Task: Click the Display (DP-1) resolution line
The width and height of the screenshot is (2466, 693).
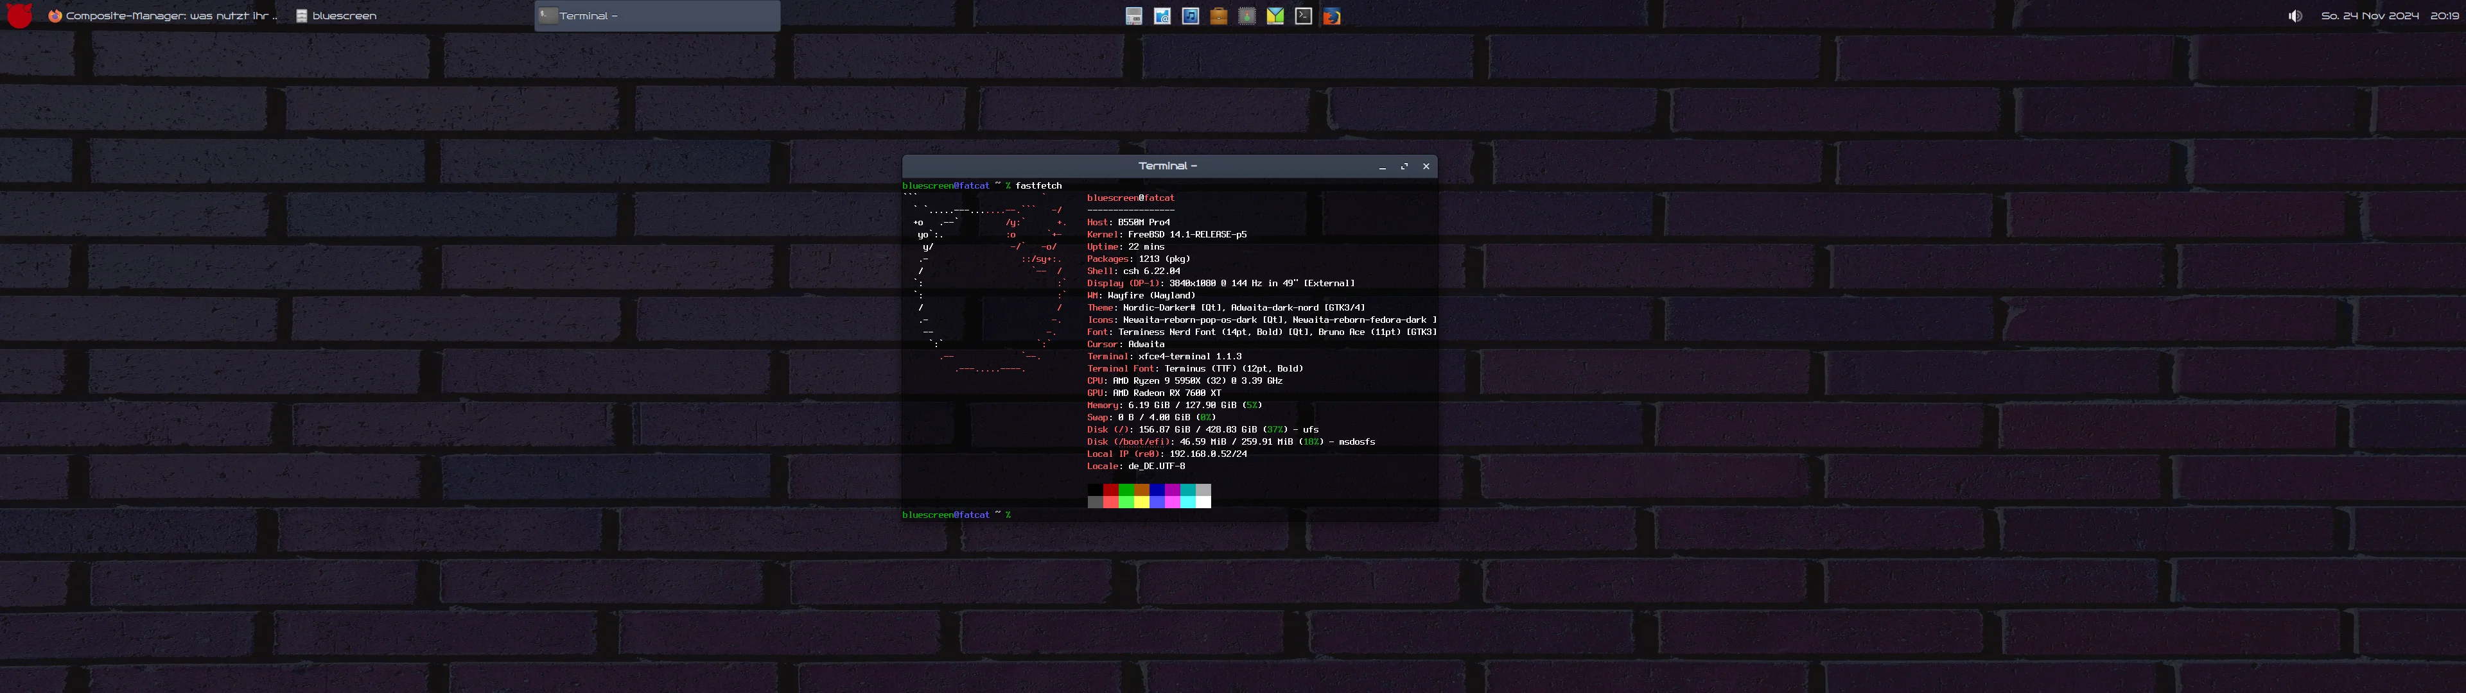Action: pos(1221,284)
